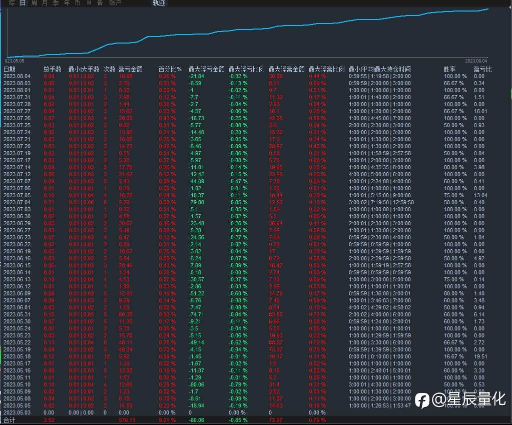Open the 季 quarterly tab
This screenshot has width=512, height=425.
click(56, 3)
